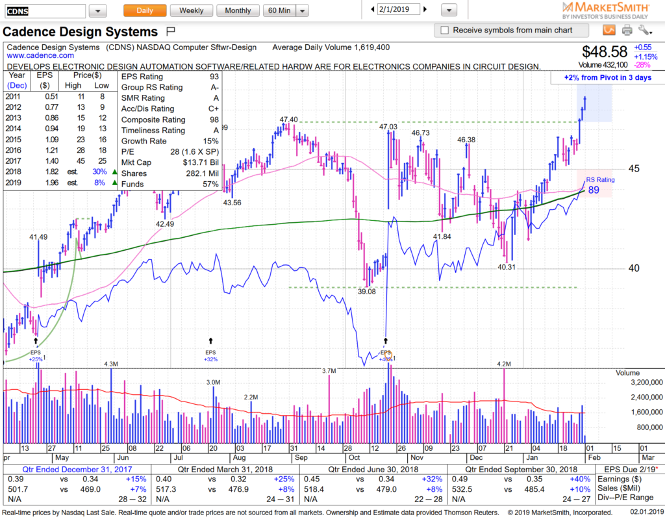Viewport: 665px width, 521px height.
Task: Switch to the Monthly chart tab
Action: (x=238, y=10)
